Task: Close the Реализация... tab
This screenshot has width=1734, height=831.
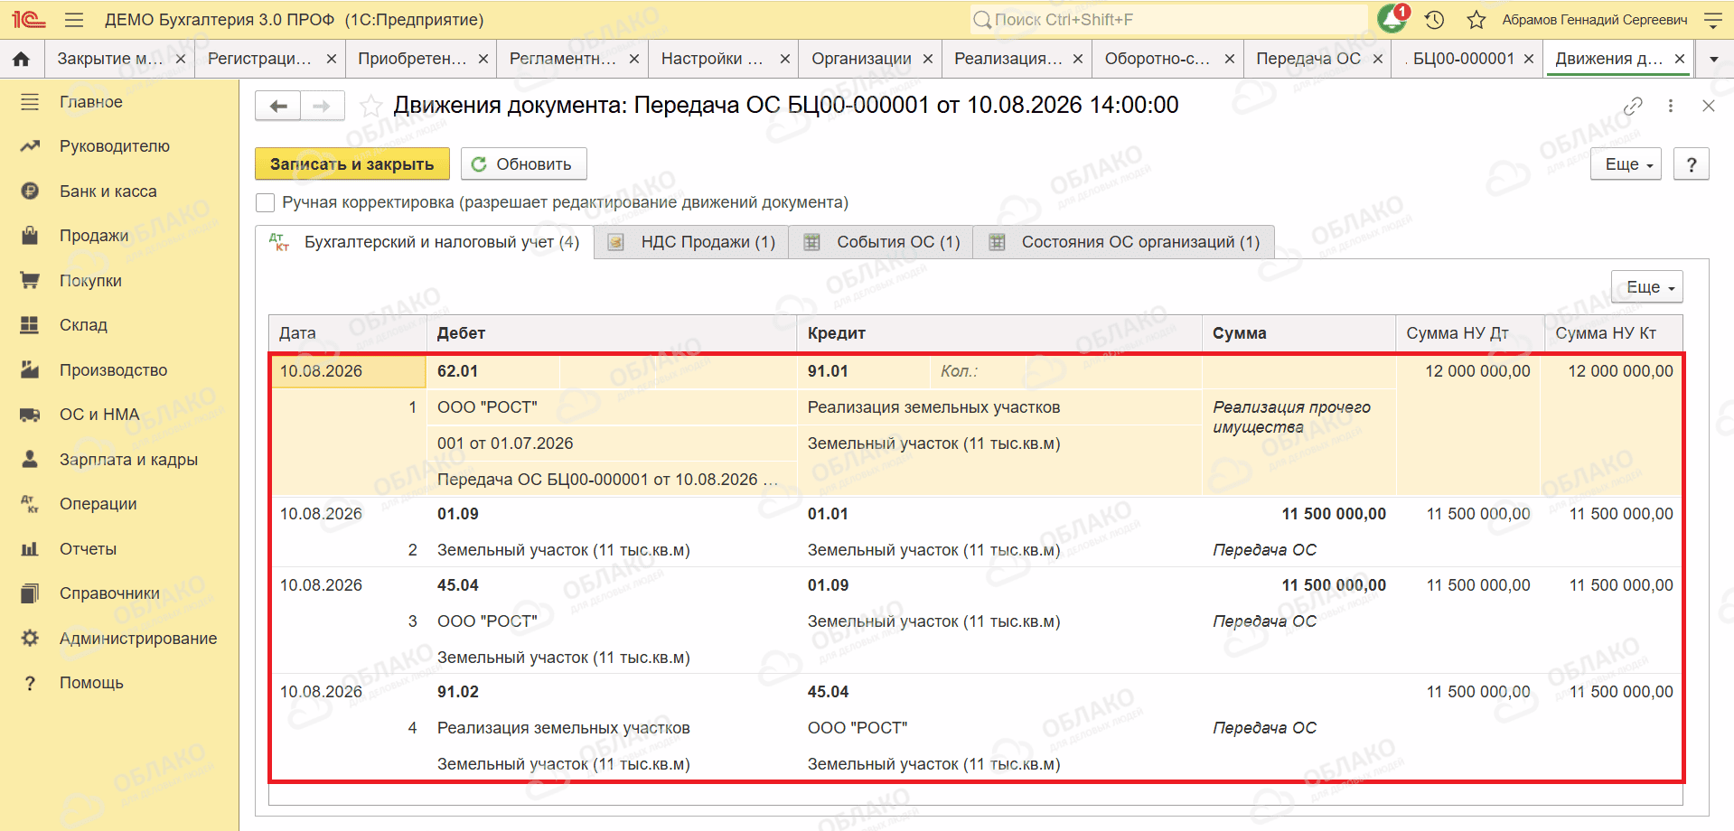Action: point(1078,59)
